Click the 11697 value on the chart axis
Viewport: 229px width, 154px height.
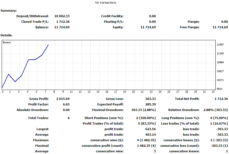click(220, 45)
